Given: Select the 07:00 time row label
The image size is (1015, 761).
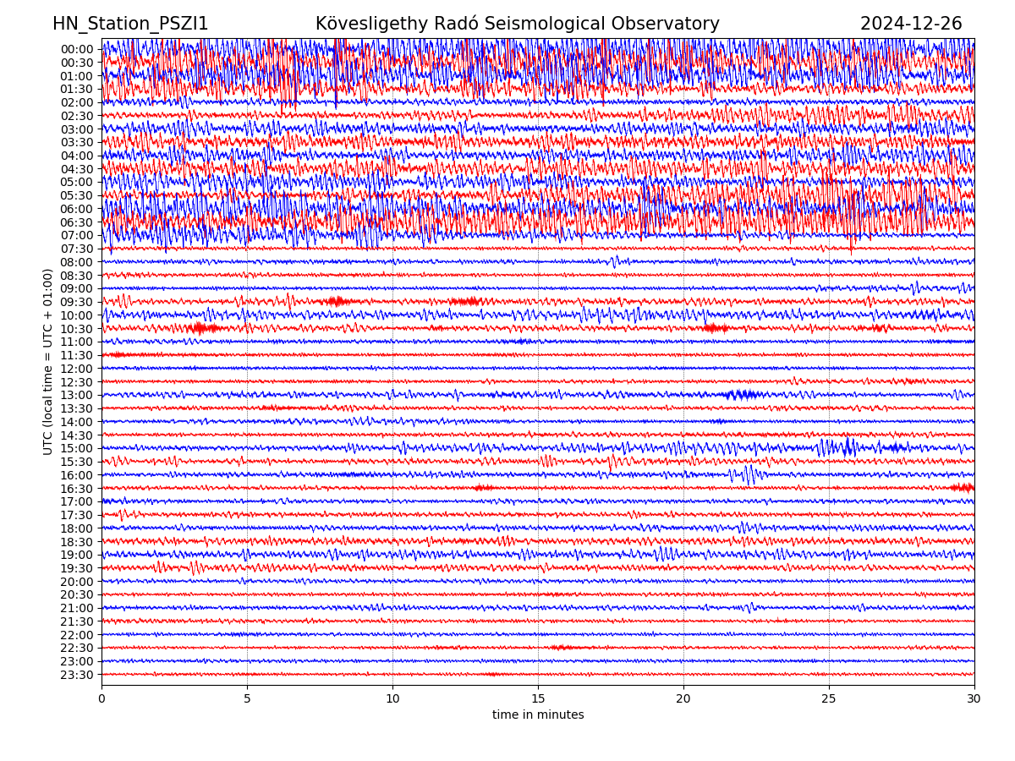Looking at the screenshot, I should (76, 235).
